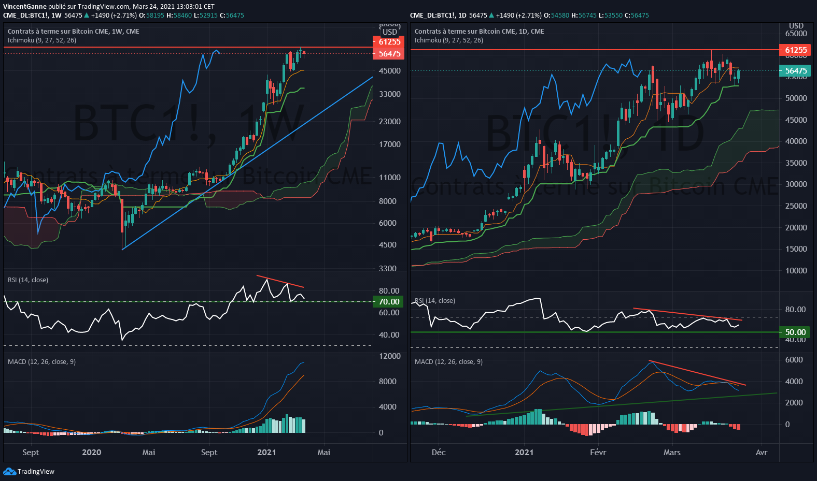This screenshot has width=817, height=481.
Task: Click the daily RSI (14, close) legend
Action: click(x=435, y=301)
